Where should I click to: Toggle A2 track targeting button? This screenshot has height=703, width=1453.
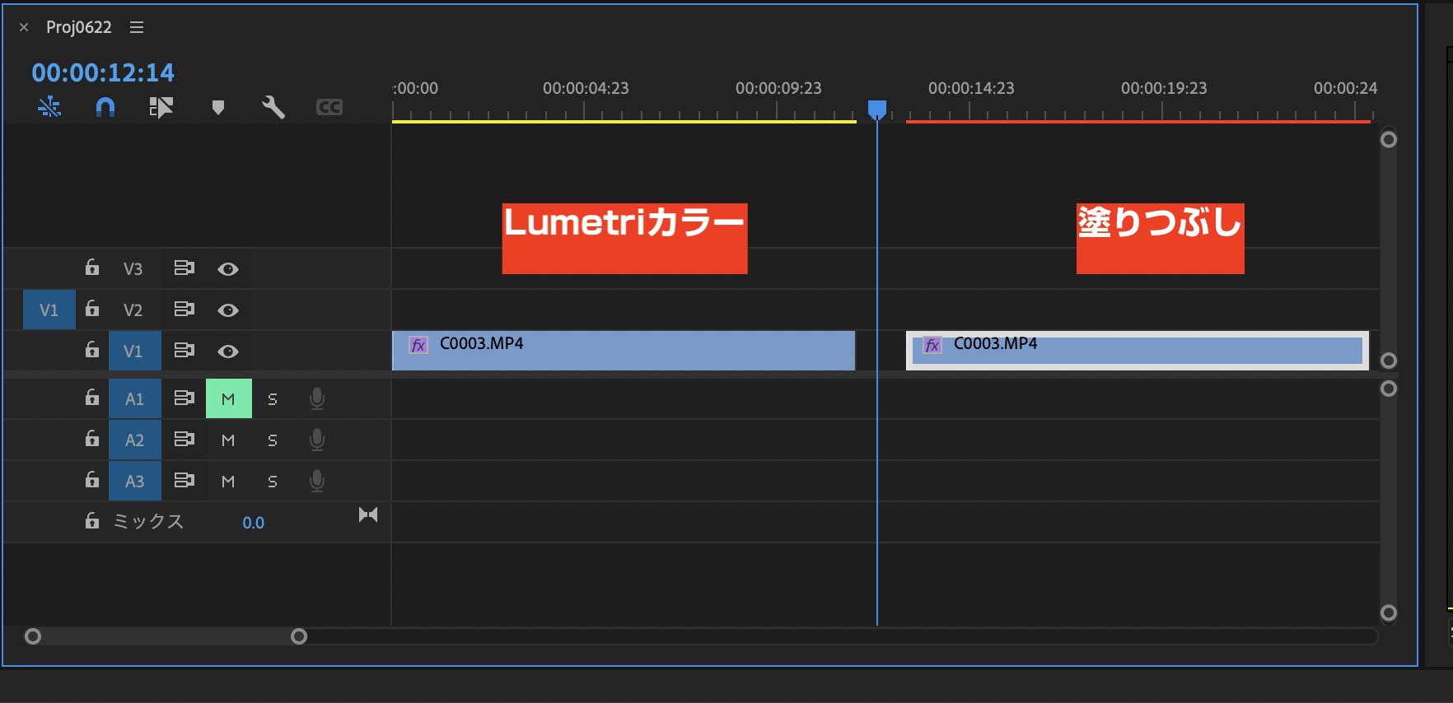point(134,440)
